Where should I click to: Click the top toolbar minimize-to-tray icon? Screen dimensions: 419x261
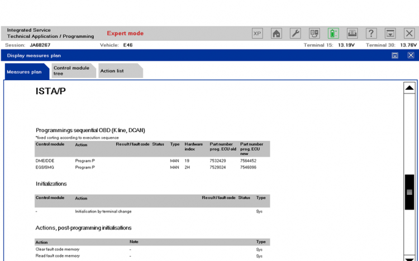pyautogui.click(x=390, y=33)
